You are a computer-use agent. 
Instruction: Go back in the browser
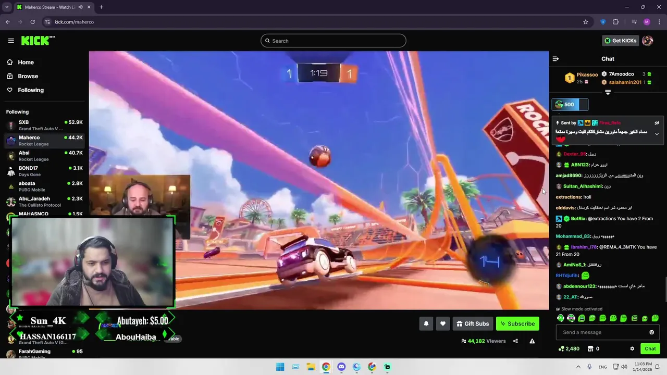(7, 22)
